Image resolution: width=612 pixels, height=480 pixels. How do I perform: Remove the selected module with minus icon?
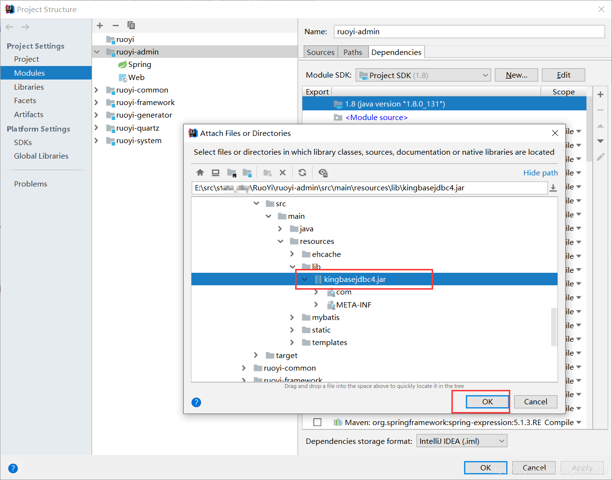pos(116,26)
